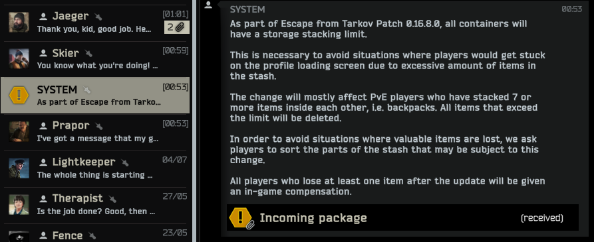This screenshot has height=242, width=594.
Task: Open Jaeger's attachment badge with paperclip
Action: click(176, 27)
